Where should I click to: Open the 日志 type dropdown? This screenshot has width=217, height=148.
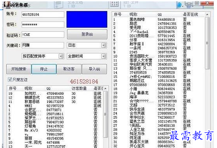click(104, 45)
